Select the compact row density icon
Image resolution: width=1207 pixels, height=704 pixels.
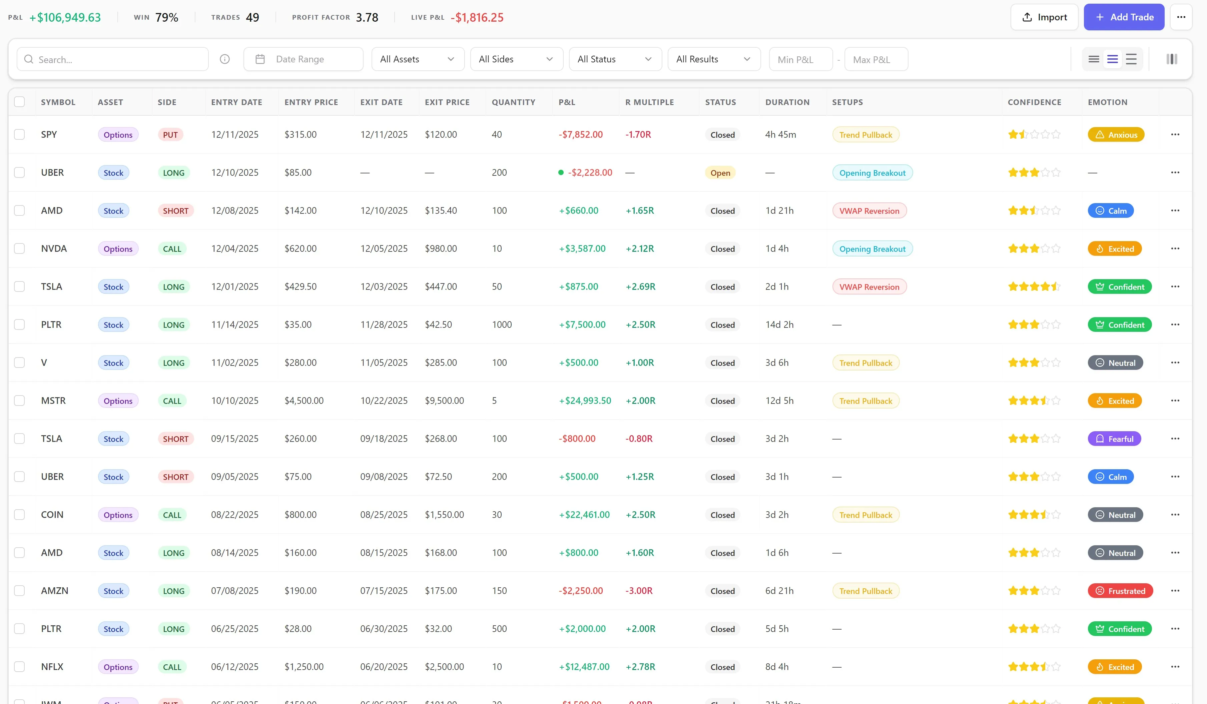tap(1094, 59)
